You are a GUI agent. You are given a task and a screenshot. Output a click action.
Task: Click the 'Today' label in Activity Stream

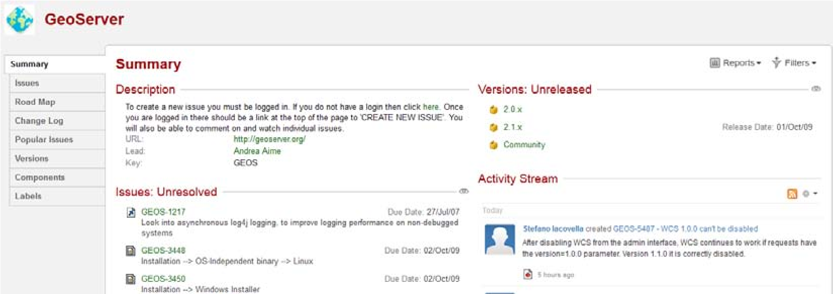pos(493,210)
